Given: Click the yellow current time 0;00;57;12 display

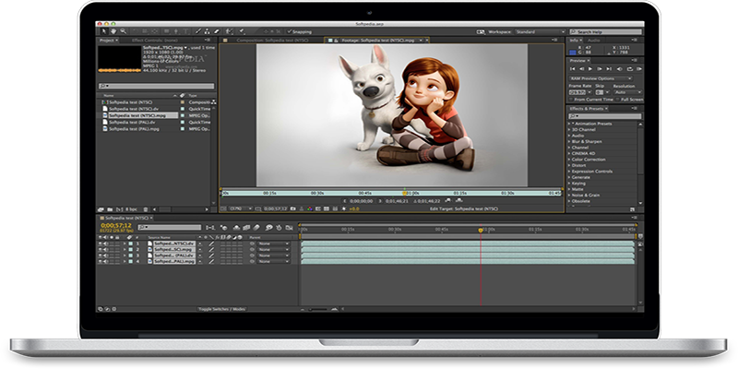Looking at the screenshot, I should (116, 226).
